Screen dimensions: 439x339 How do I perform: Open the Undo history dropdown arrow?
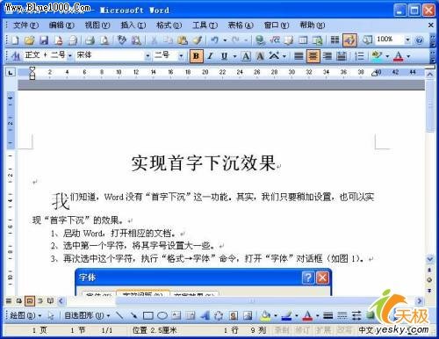point(225,40)
